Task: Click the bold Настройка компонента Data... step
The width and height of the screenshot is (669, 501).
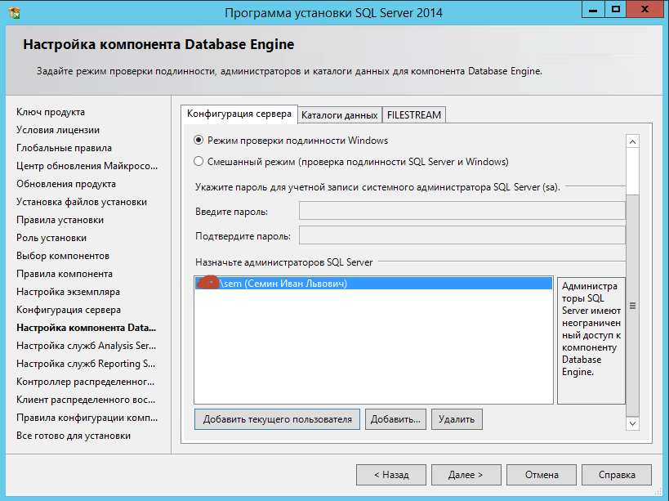Action: click(87, 327)
